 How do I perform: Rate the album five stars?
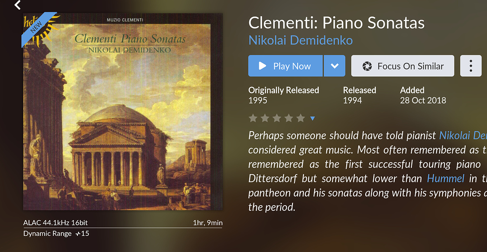(301, 118)
